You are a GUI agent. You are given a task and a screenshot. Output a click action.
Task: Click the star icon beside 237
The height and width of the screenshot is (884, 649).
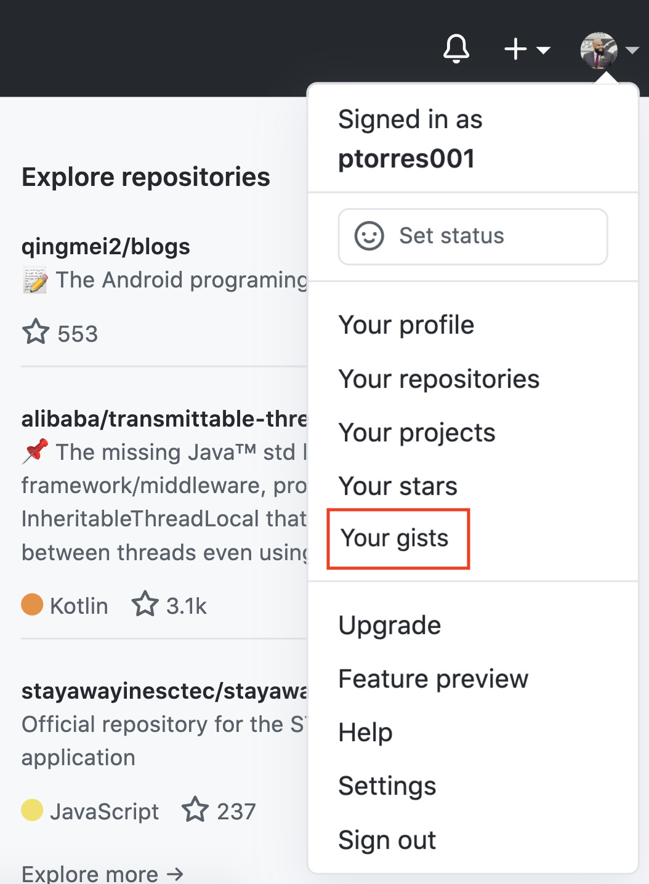(x=195, y=810)
